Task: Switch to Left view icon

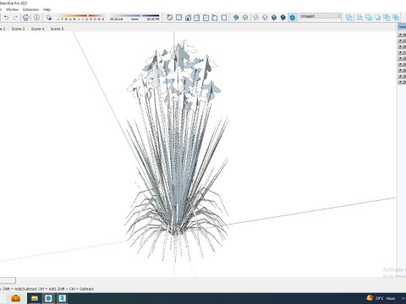Action: point(215,18)
